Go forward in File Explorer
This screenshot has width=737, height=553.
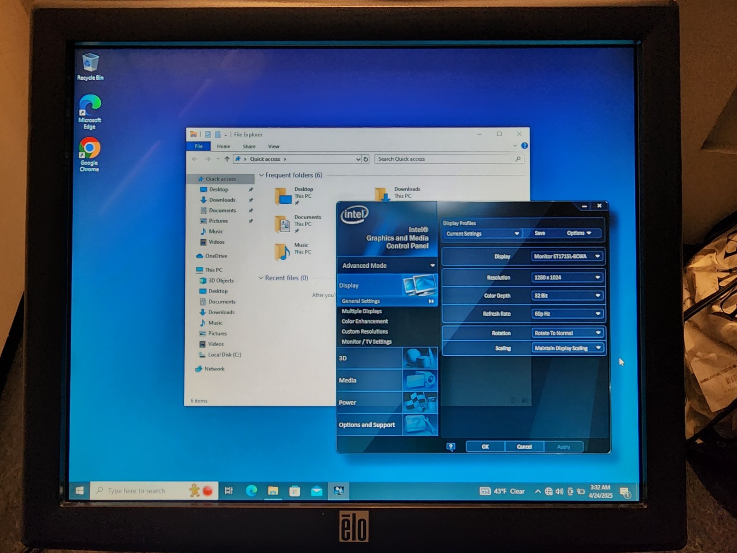click(208, 159)
